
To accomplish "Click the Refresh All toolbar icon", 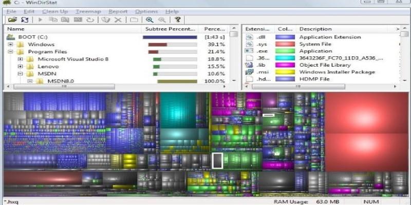I will (24, 20).
